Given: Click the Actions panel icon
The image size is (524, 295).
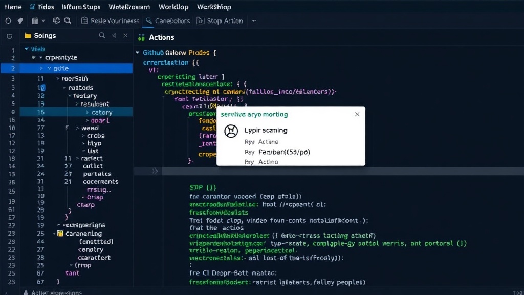Looking at the screenshot, I should pos(141,37).
